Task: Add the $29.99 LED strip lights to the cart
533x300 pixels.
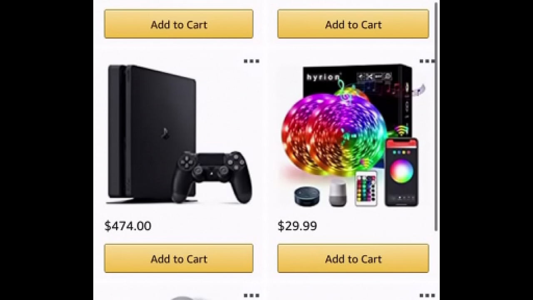Action: (353, 259)
